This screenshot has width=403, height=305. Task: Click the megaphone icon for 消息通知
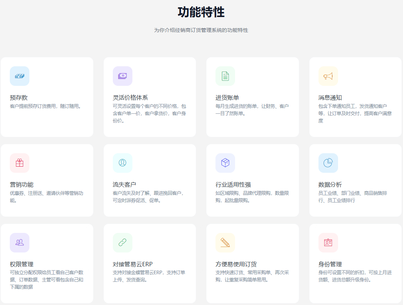[328, 76]
